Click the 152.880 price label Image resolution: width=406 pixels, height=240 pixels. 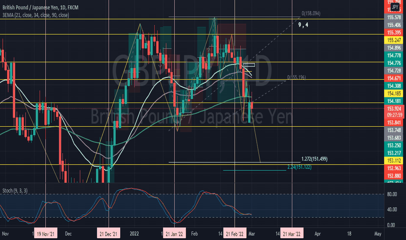click(394, 176)
